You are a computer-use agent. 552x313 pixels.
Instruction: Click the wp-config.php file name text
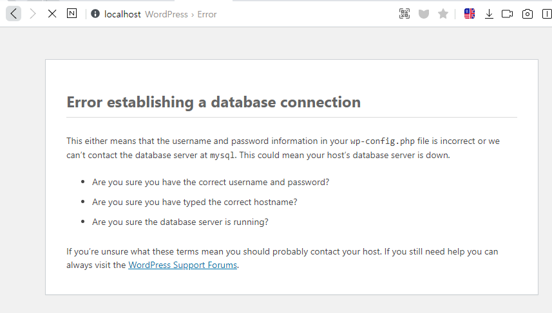[x=383, y=141]
